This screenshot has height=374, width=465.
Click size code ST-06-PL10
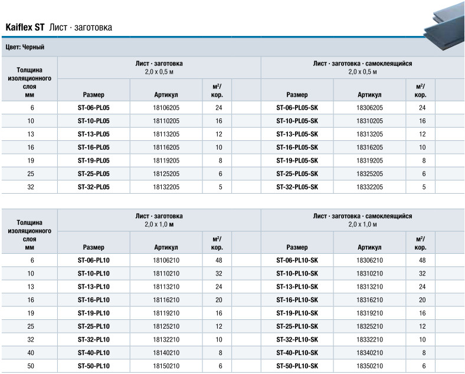94,260
